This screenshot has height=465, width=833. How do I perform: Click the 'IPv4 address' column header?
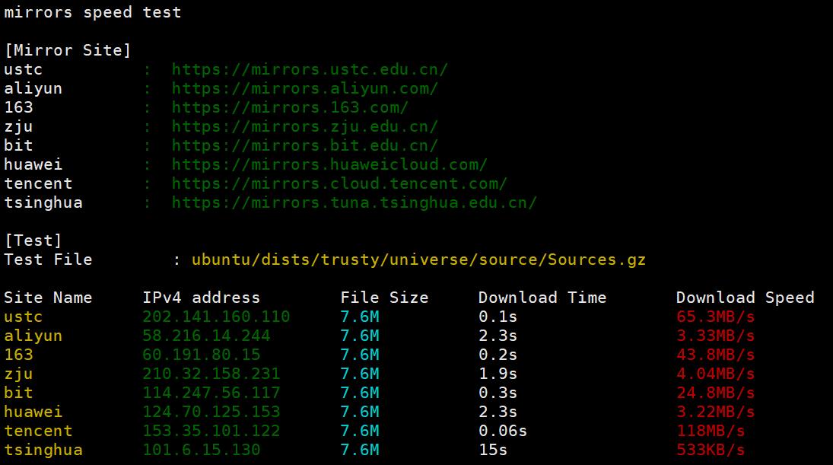click(x=202, y=298)
